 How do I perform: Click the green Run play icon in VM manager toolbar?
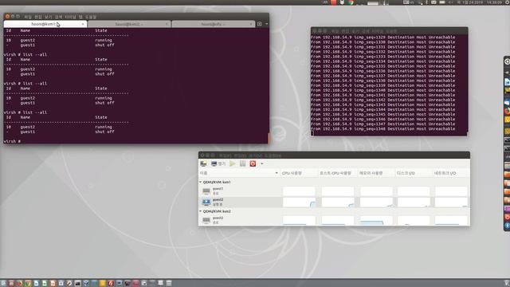pyautogui.click(x=232, y=163)
